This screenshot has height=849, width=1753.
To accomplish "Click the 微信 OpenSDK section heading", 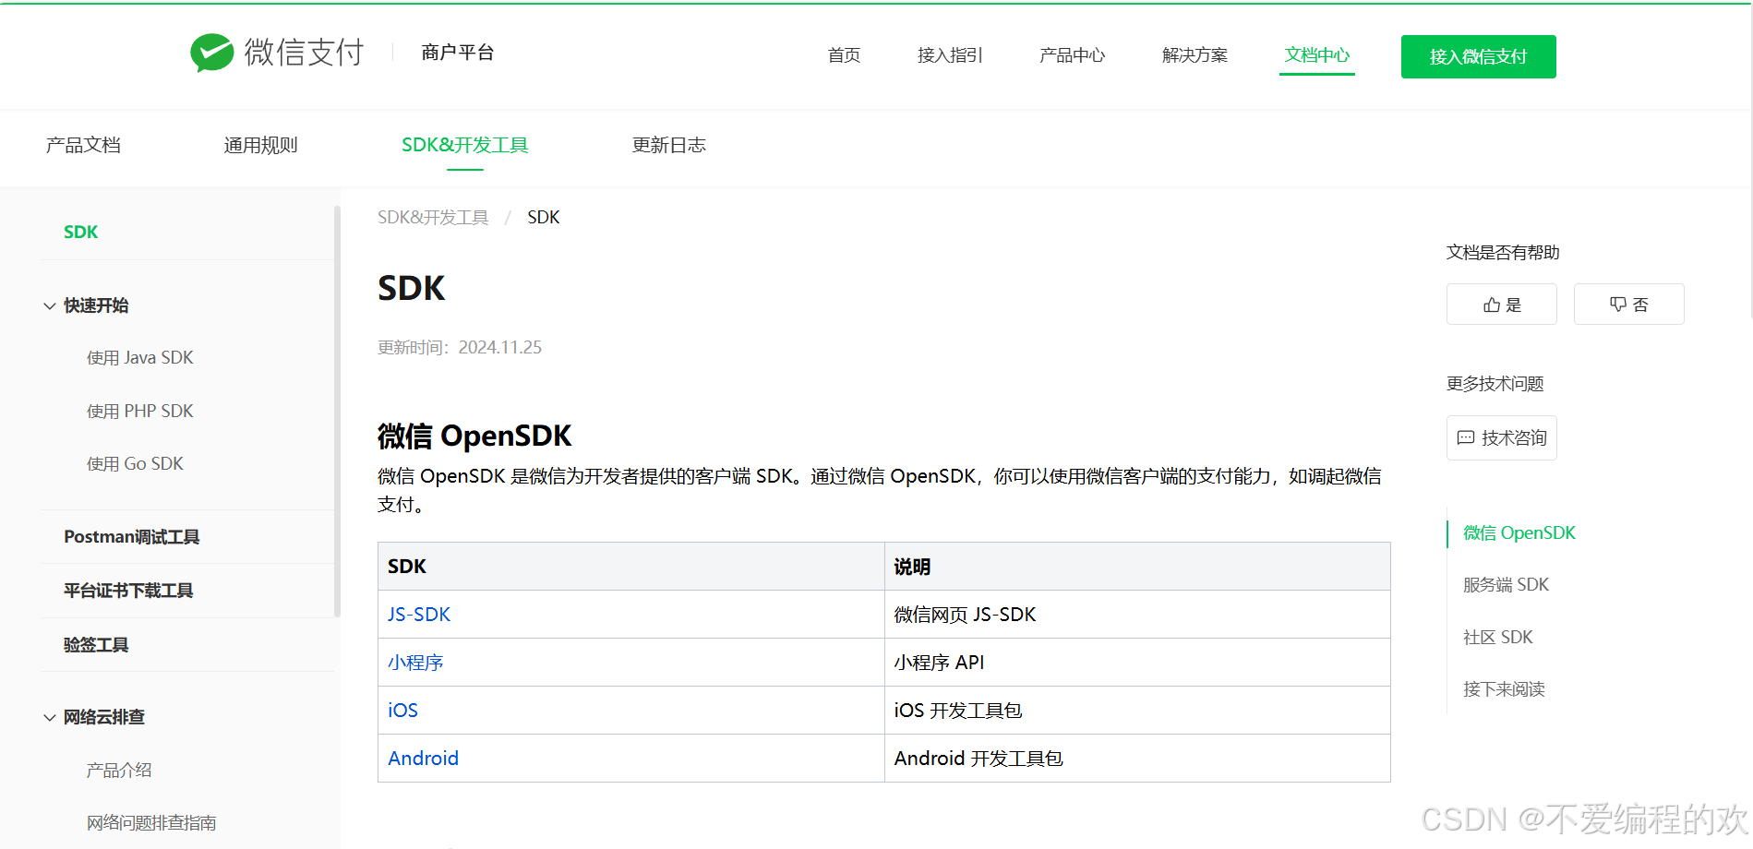I will pos(474,436).
